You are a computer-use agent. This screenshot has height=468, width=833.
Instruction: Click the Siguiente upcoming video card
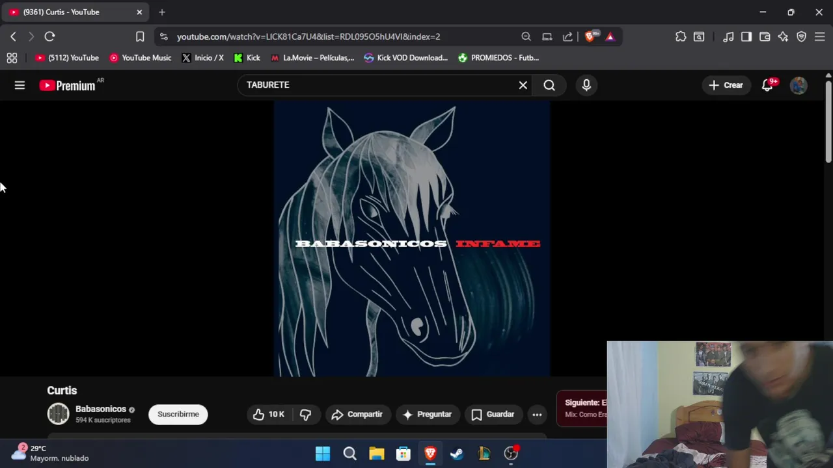tap(582, 409)
